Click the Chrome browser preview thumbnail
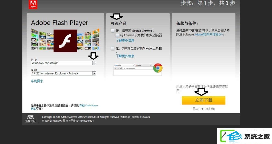Viewport: 272px width, 144px height. 138,70
